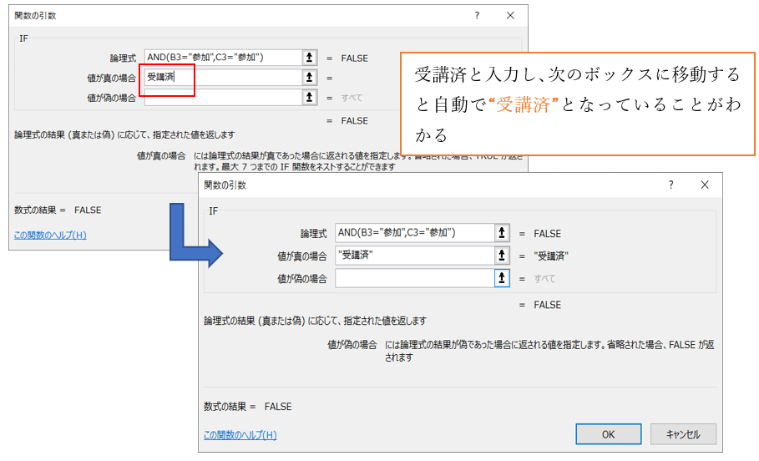This screenshot has width=759, height=461.
Task: Click the ? help icon of background dialog
Action: (478, 16)
